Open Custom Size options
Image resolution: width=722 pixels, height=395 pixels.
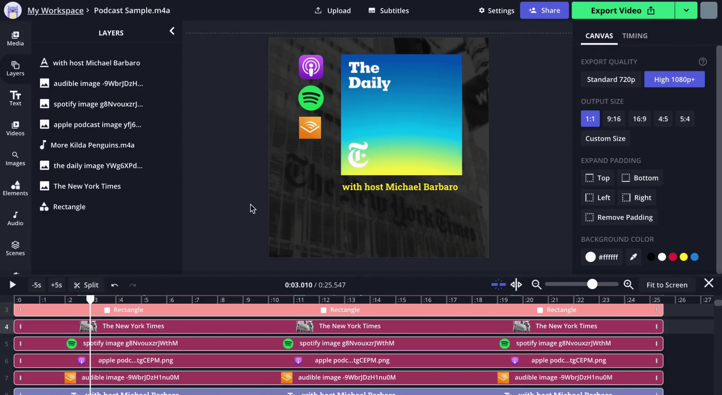(605, 139)
